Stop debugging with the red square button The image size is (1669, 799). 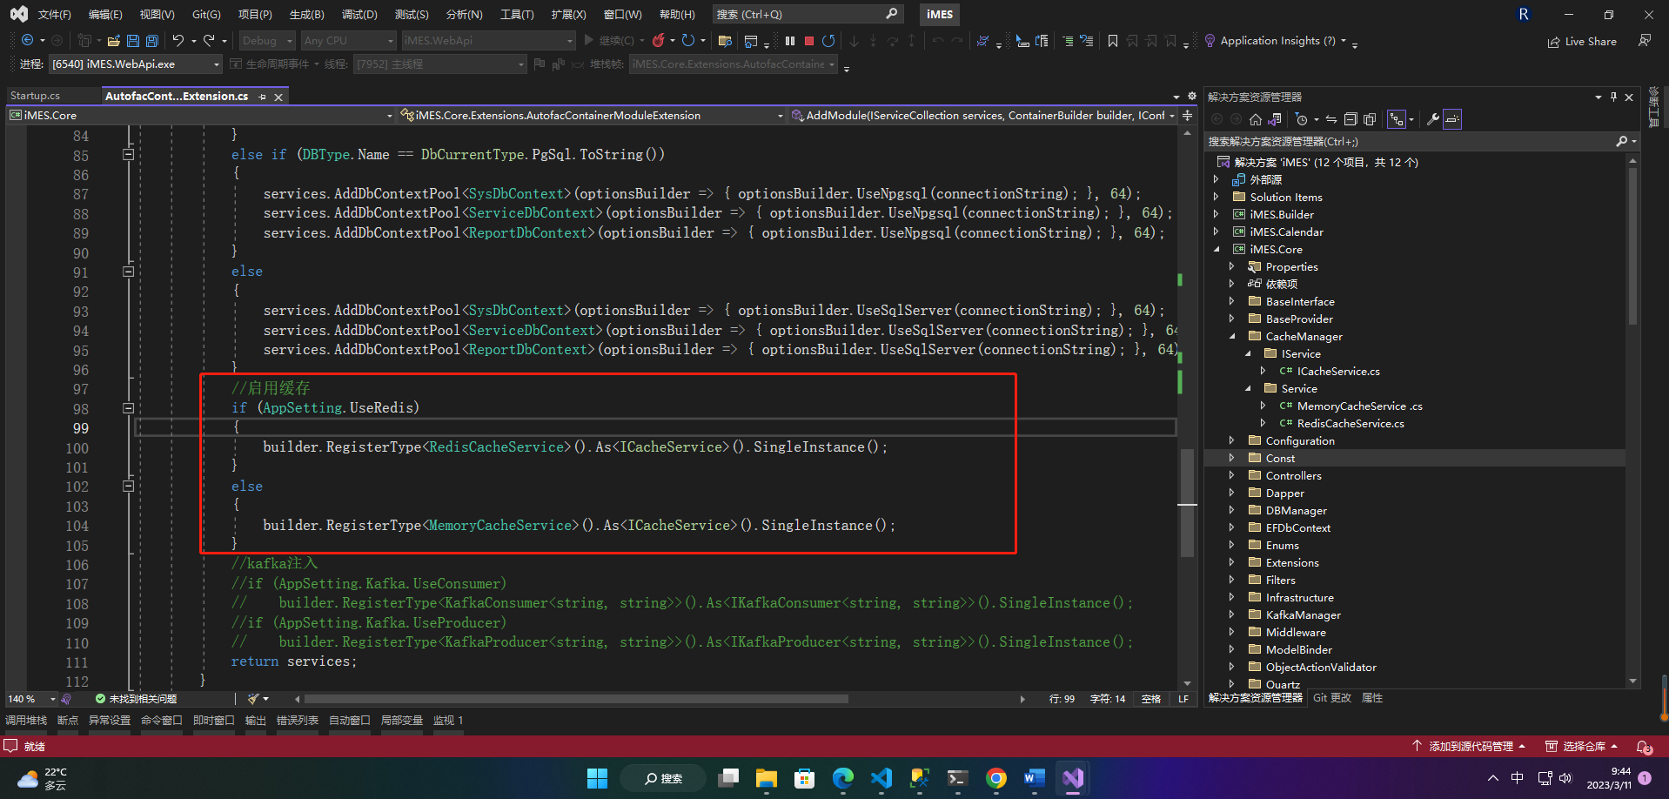click(x=809, y=41)
